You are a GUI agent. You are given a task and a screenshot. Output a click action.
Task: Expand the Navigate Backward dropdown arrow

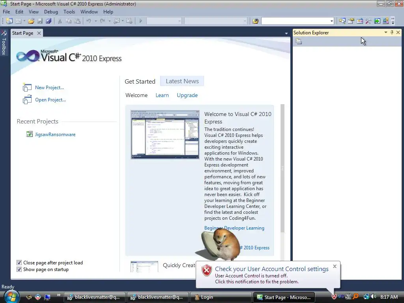tap(123, 21)
